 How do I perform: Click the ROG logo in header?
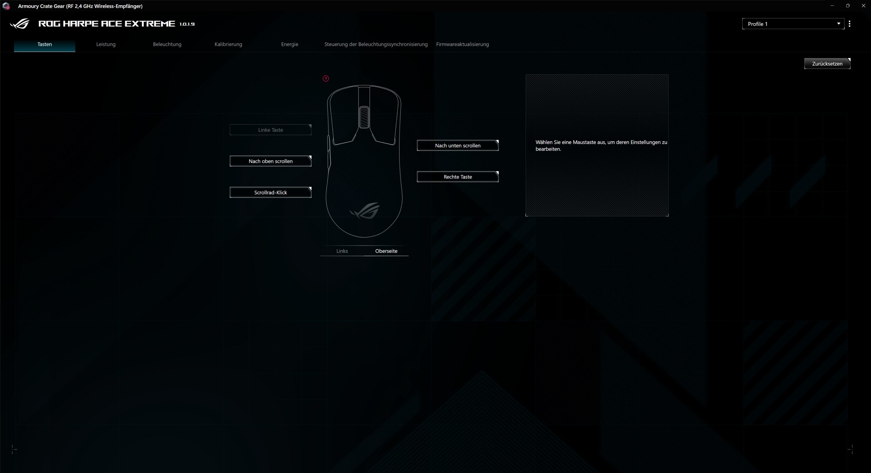20,24
